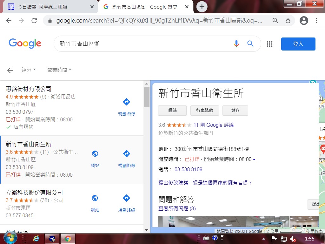The height and width of the screenshot is (244, 325).
Task: Click website globe icon for 立衛科技股份有限公司
Action: click(95, 198)
